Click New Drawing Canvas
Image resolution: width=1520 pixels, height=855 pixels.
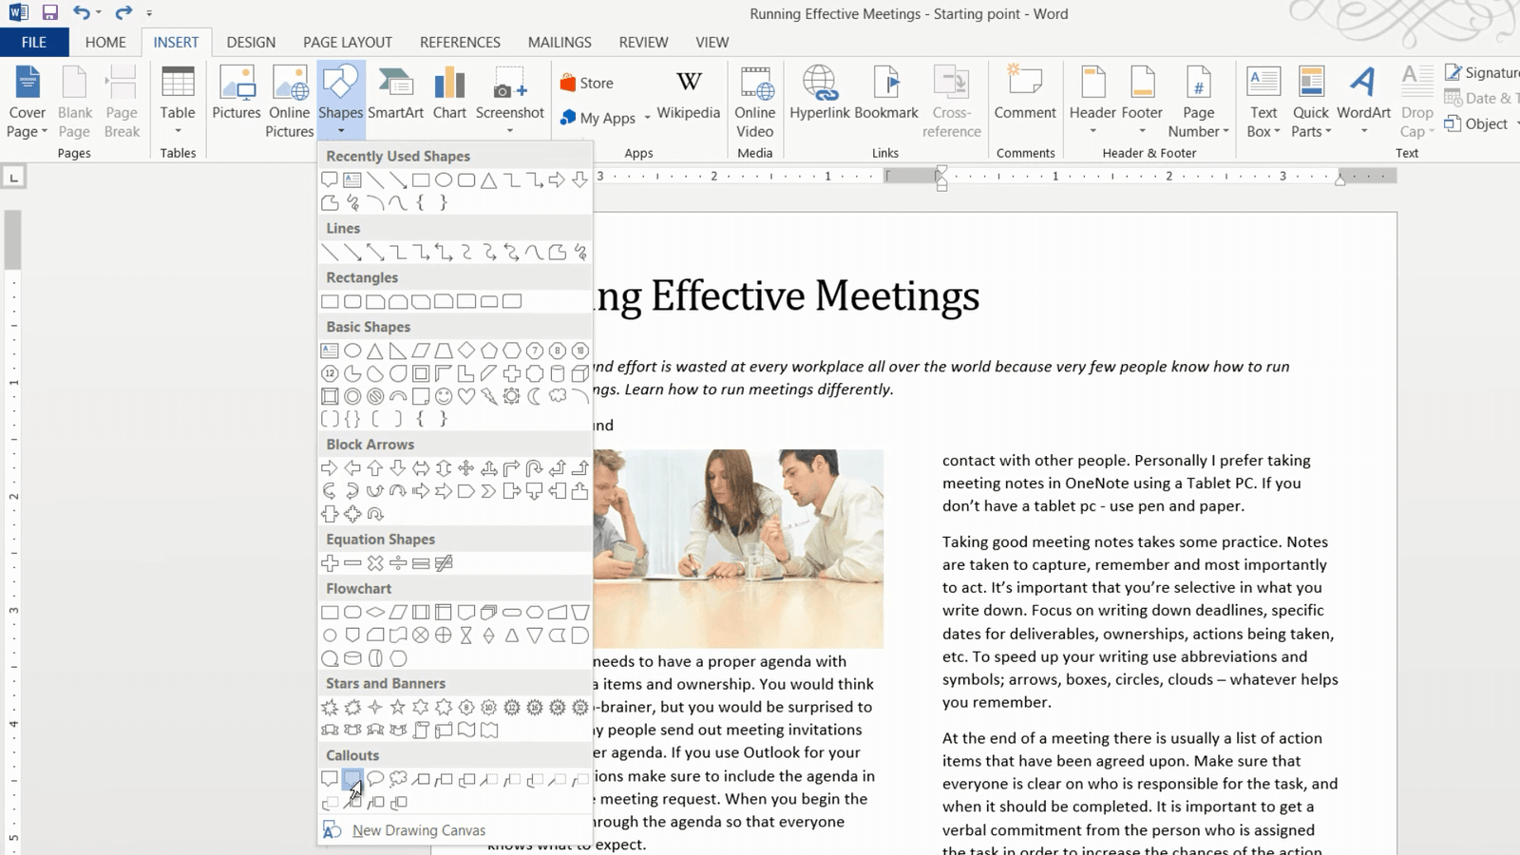click(x=419, y=829)
